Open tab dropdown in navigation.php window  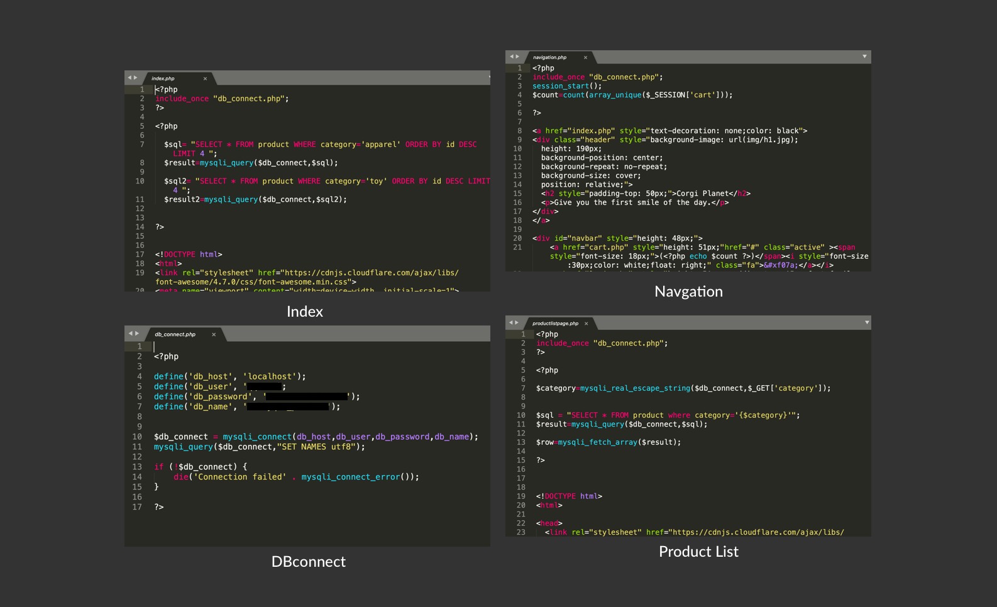(864, 57)
